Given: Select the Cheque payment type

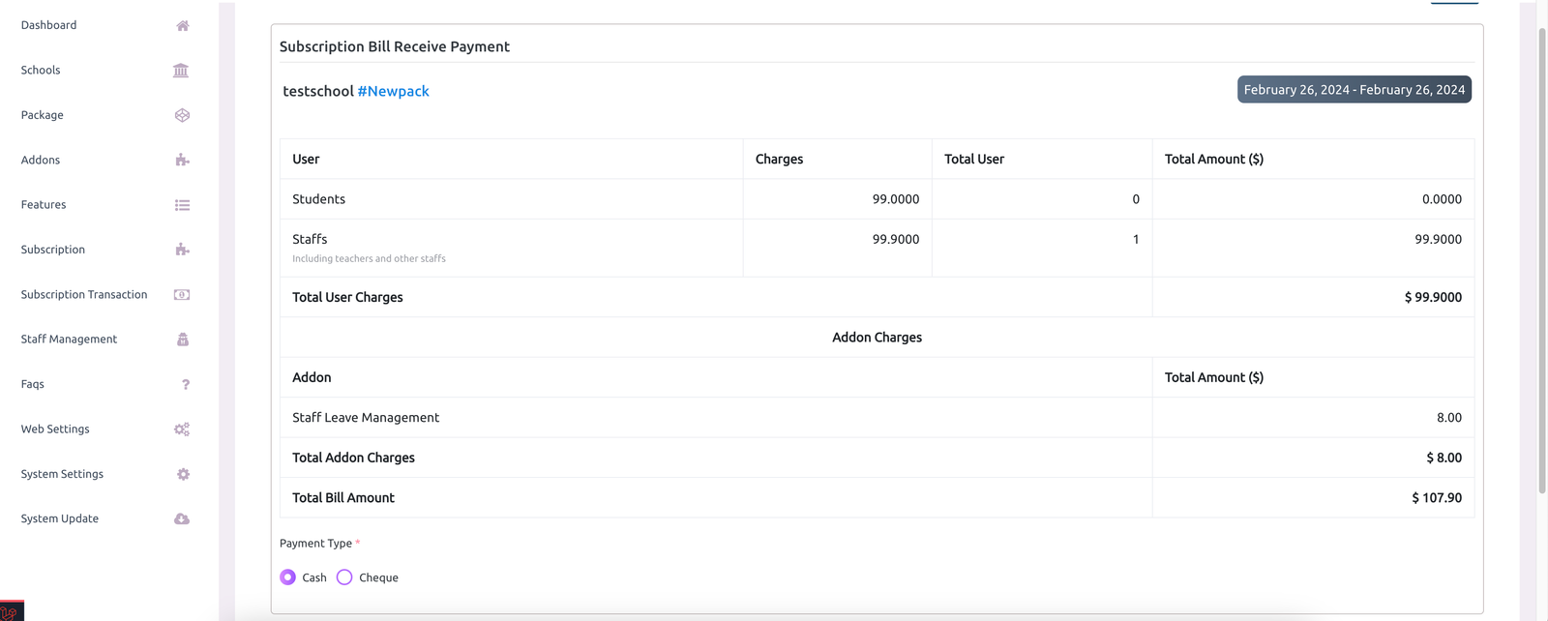Looking at the screenshot, I should 344,577.
